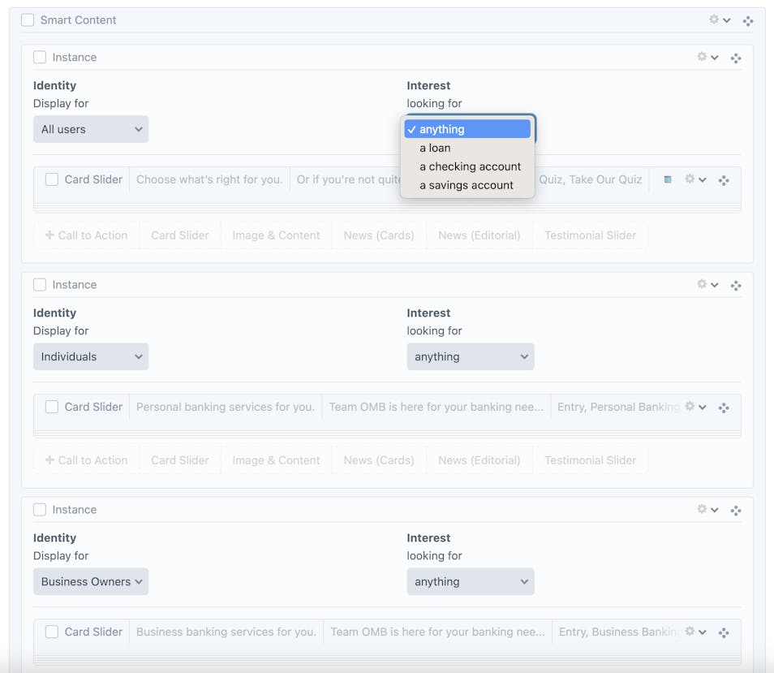Click 'Business banking services for you.' preview text
This screenshot has height=673, width=774.
tap(226, 632)
